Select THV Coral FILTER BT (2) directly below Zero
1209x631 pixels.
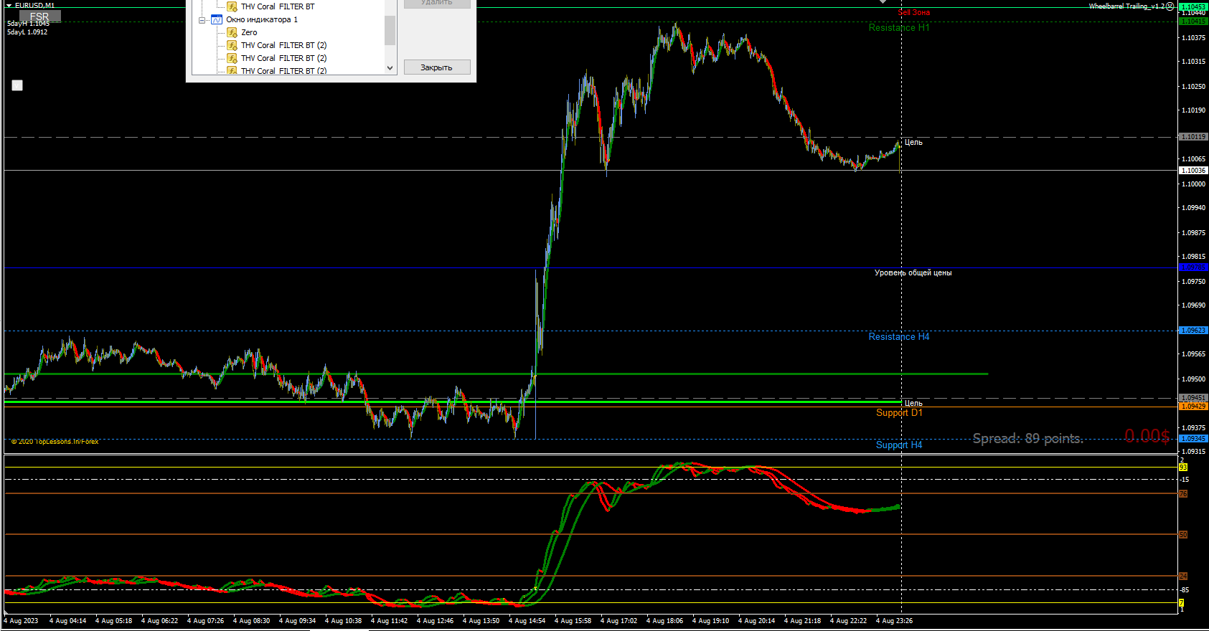(284, 45)
